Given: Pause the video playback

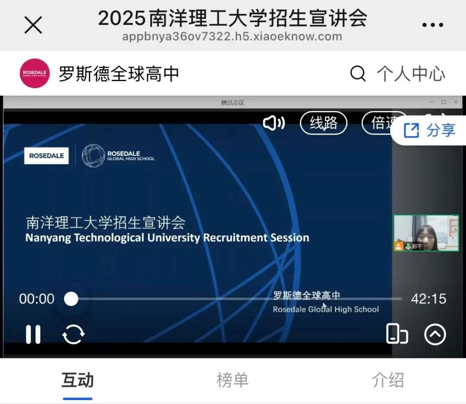Looking at the screenshot, I should [33, 335].
